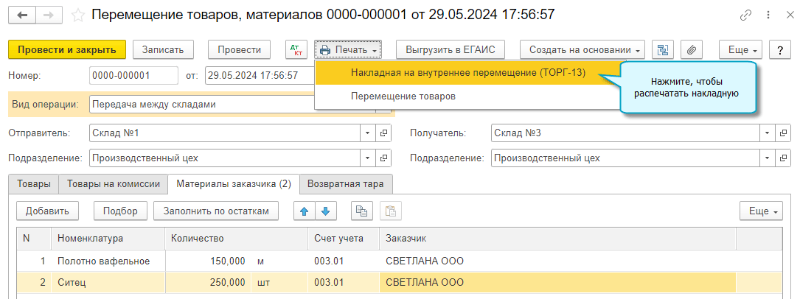Expand the Получатель dropdown list
The height and width of the screenshot is (299, 800).
pyautogui.click(x=768, y=133)
